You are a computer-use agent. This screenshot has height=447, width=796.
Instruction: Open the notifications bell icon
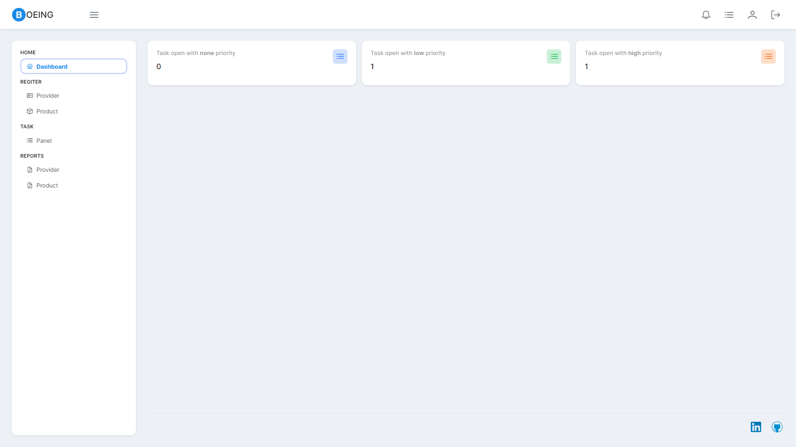(x=706, y=14)
